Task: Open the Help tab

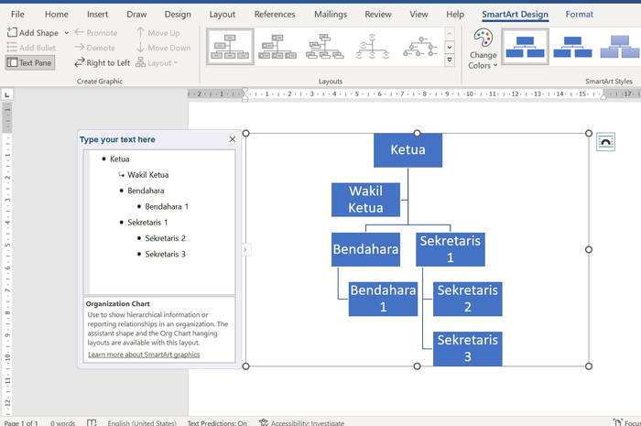Action: tap(455, 15)
